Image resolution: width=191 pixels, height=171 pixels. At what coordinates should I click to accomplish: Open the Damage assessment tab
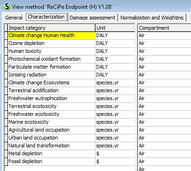tap(92, 18)
